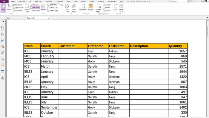This screenshot has width=209, height=118.
Task: Open the Layers panel in sidebar
Action: [x=2, y=40]
